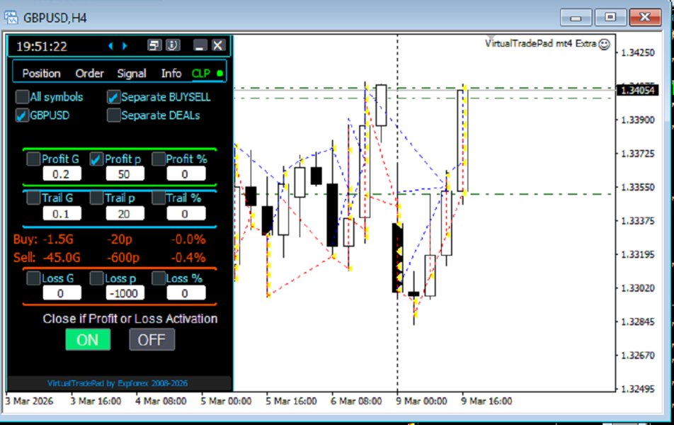674x425 pixels.
Task: Enable the Trail p checkbox
Action: 96,198
